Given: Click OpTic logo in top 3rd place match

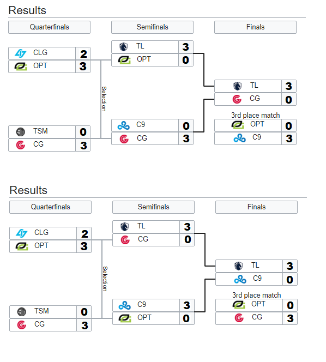Looking at the screenshot, I should click(238, 125).
